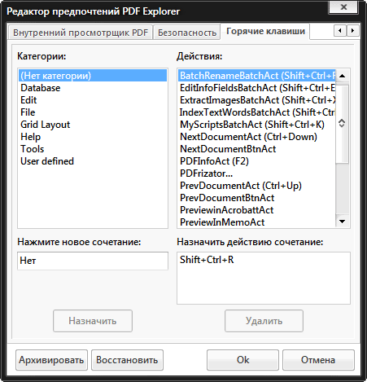Image resolution: width=367 pixels, height=382 pixels.
Task: Select ExtractImagesBatchAct action
Action: (257, 100)
